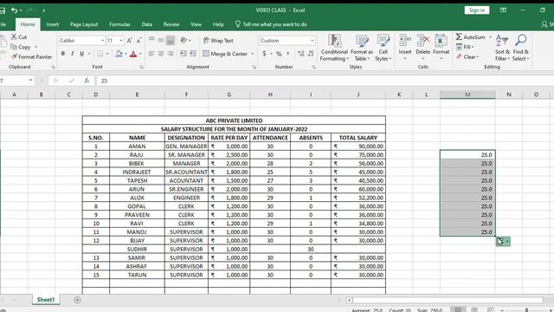Open the Fill dropdown
Viewport: 554px width, 312px height.
466,47
